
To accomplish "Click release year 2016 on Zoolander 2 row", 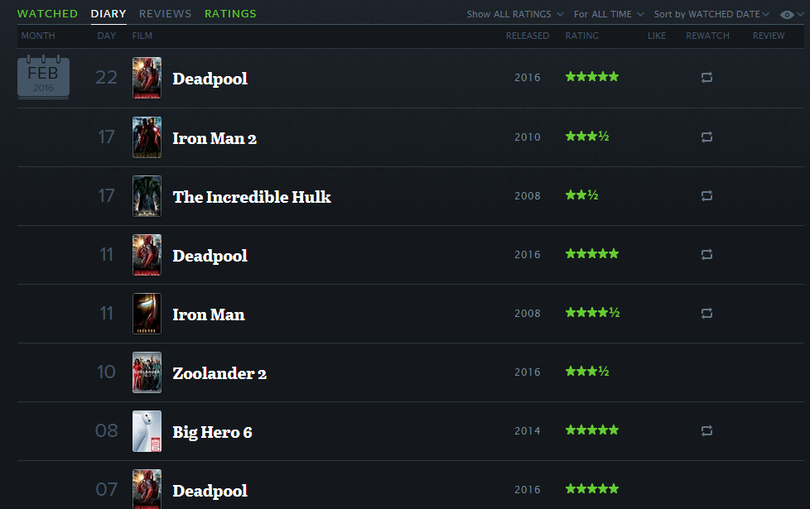I will point(528,372).
